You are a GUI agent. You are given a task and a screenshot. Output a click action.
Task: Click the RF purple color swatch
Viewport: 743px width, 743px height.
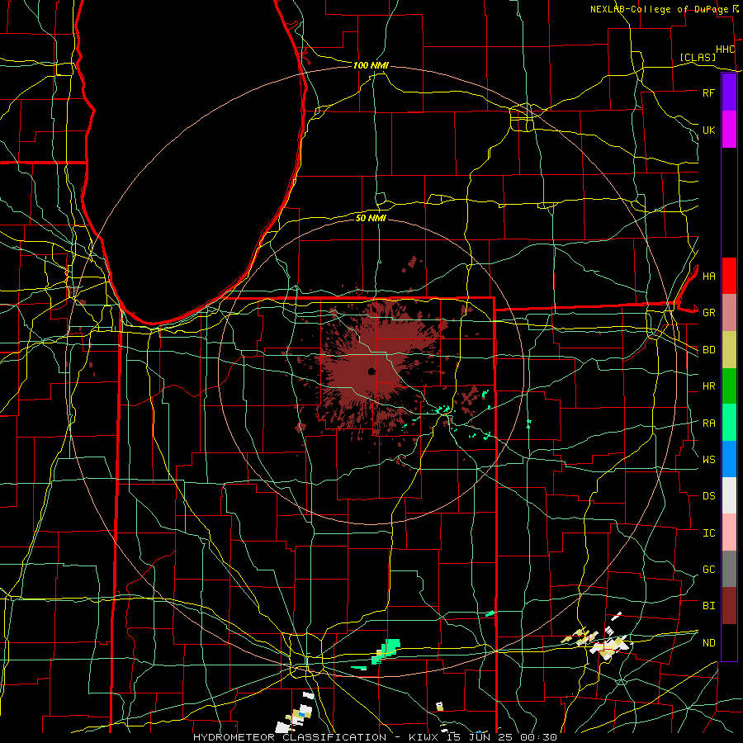(x=729, y=92)
